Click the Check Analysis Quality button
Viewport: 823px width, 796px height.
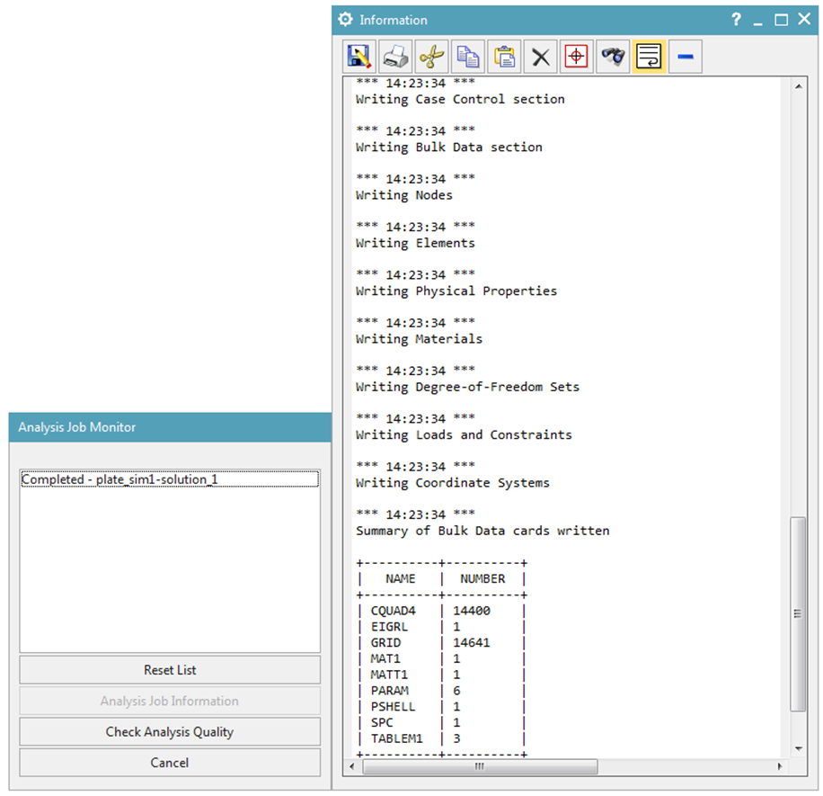pyautogui.click(x=170, y=732)
